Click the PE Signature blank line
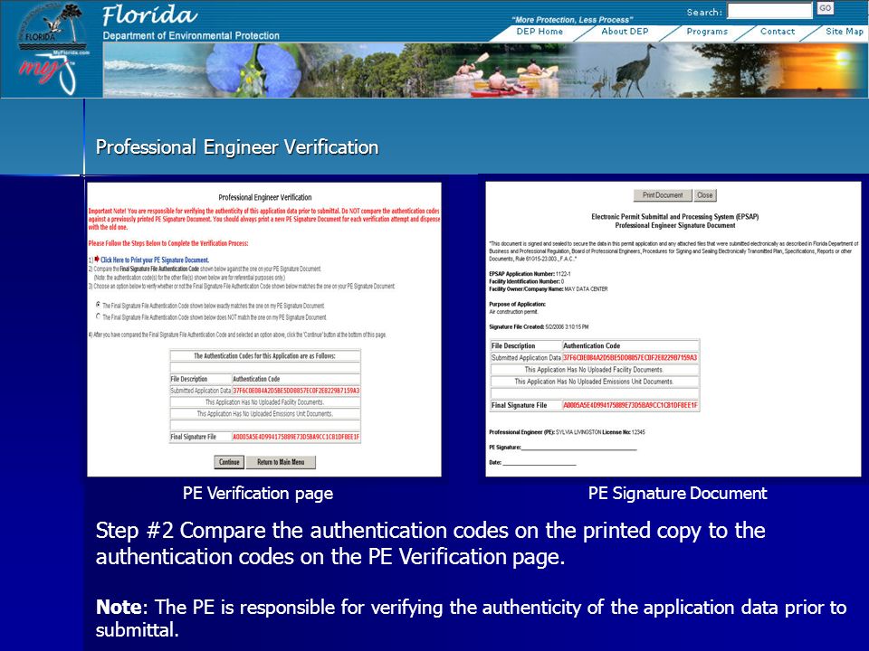This screenshot has height=651, width=869. pos(578,448)
